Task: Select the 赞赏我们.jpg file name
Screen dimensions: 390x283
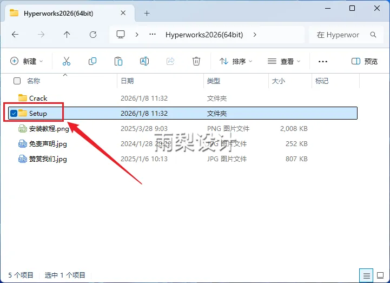Action: pyautogui.click(x=48, y=159)
